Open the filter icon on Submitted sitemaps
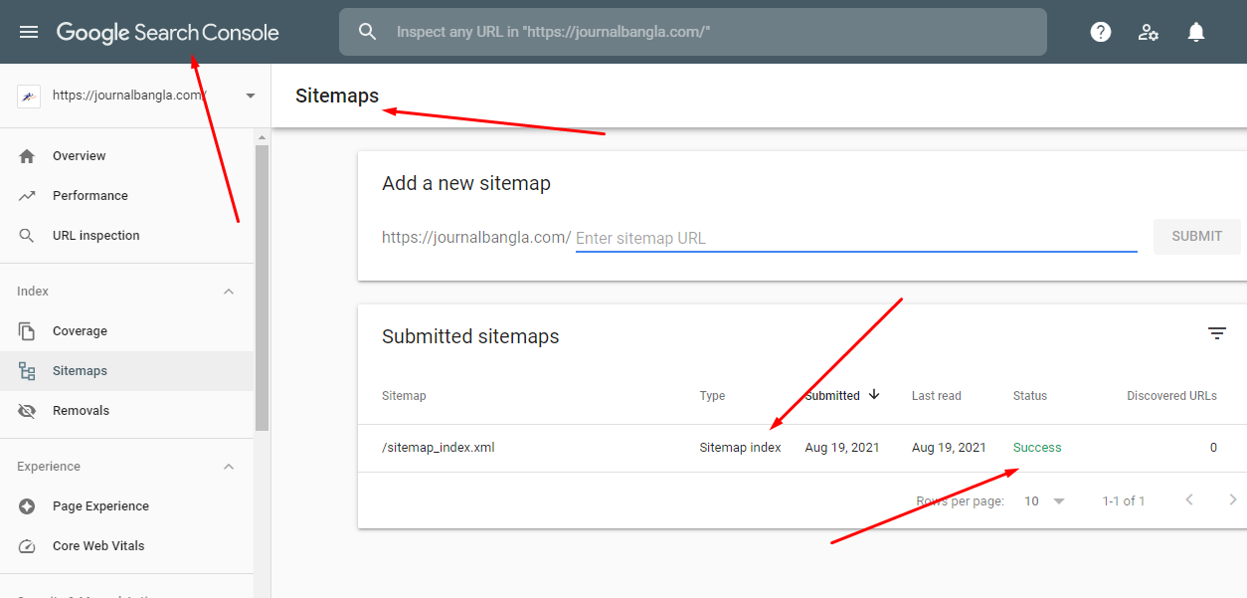 (x=1216, y=332)
